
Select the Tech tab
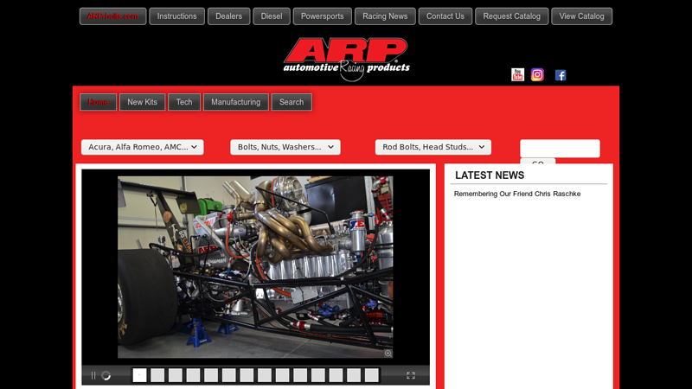click(184, 102)
